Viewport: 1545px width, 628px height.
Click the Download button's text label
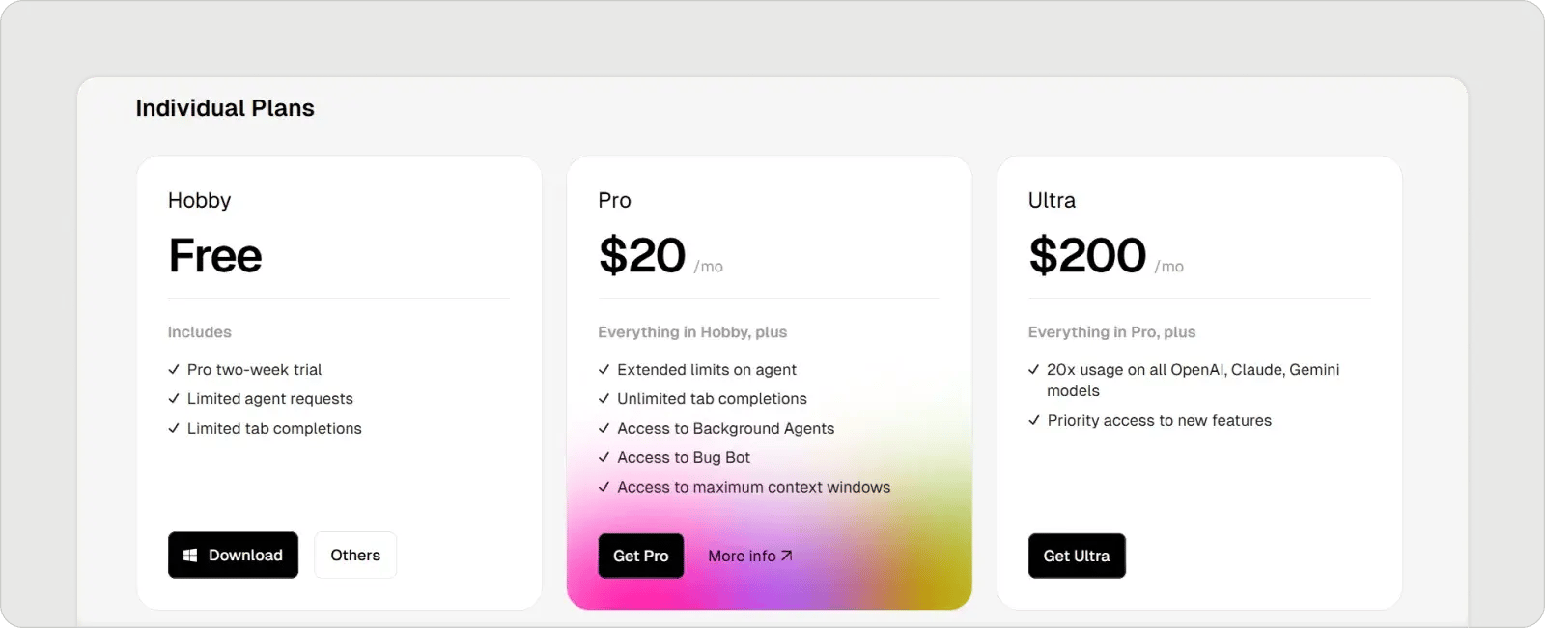pos(245,556)
